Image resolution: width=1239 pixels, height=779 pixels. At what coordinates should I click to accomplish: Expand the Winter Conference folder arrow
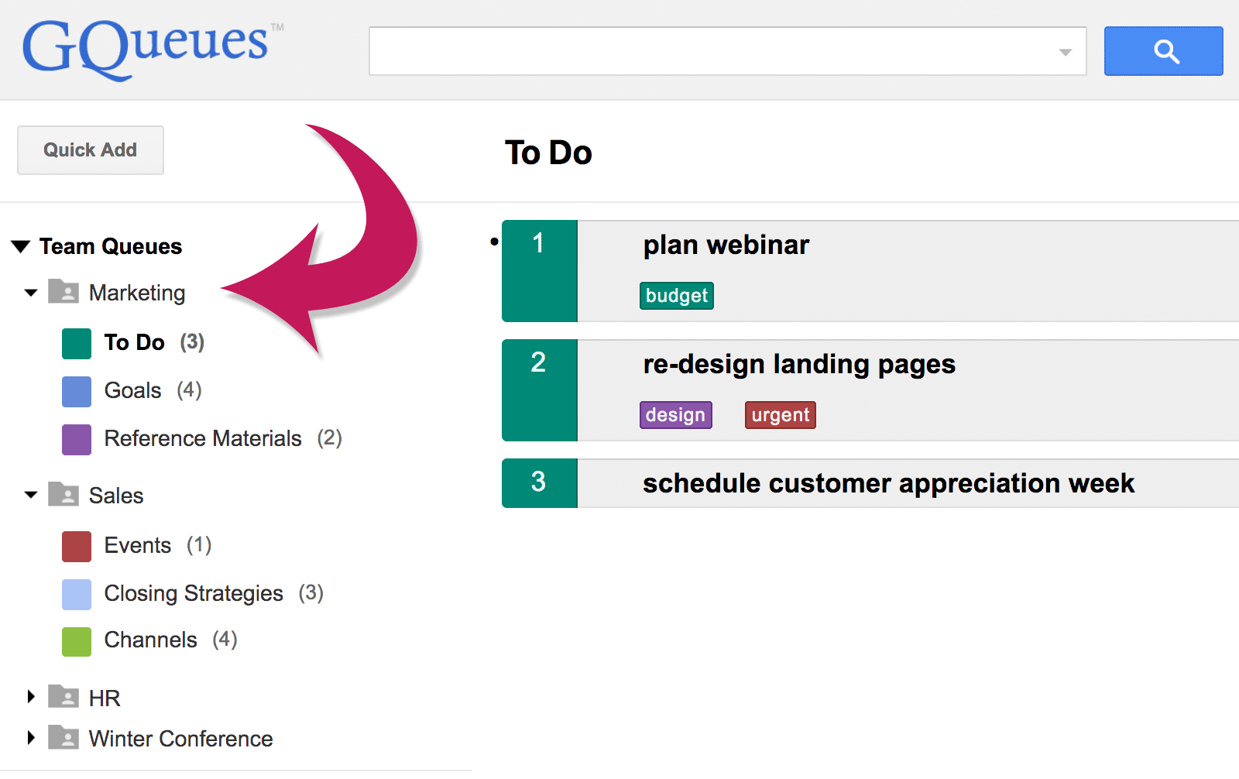pyautogui.click(x=31, y=738)
